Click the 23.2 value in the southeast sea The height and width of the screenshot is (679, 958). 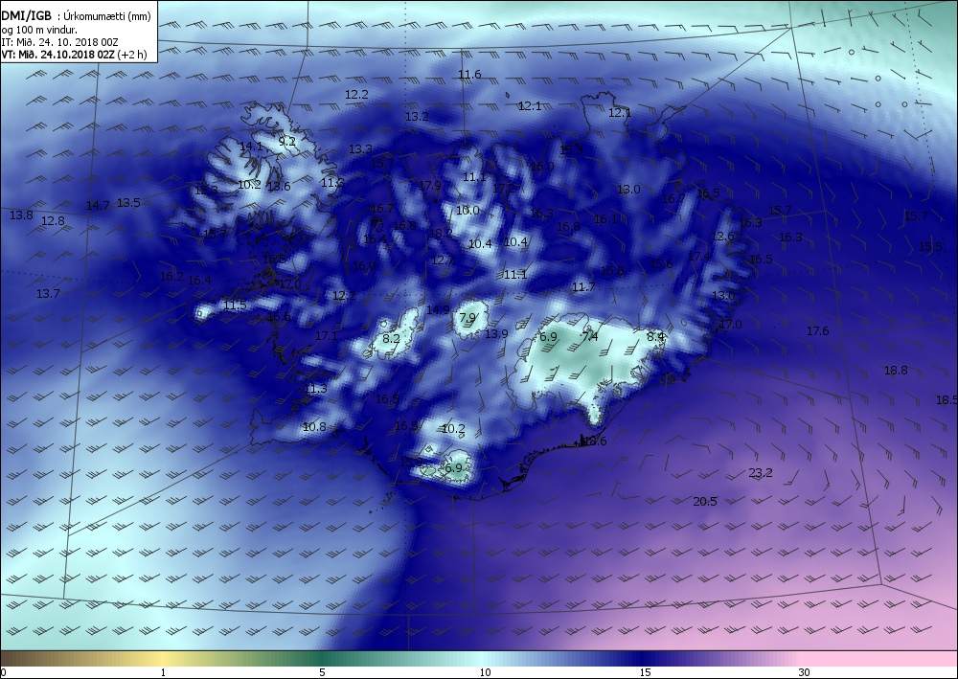click(x=760, y=472)
